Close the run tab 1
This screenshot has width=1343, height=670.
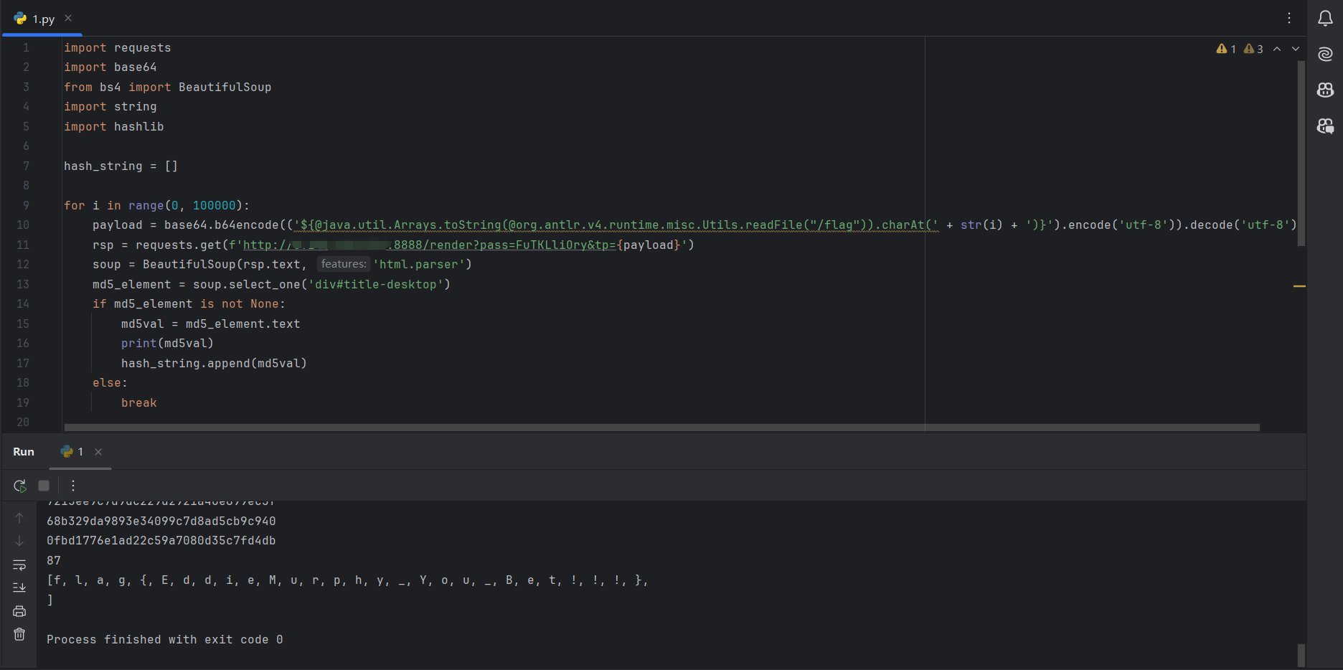98,452
